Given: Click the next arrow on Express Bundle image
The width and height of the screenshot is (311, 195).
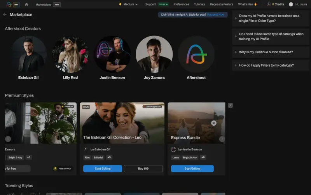Looking at the screenshot, I should [x=222, y=139].
